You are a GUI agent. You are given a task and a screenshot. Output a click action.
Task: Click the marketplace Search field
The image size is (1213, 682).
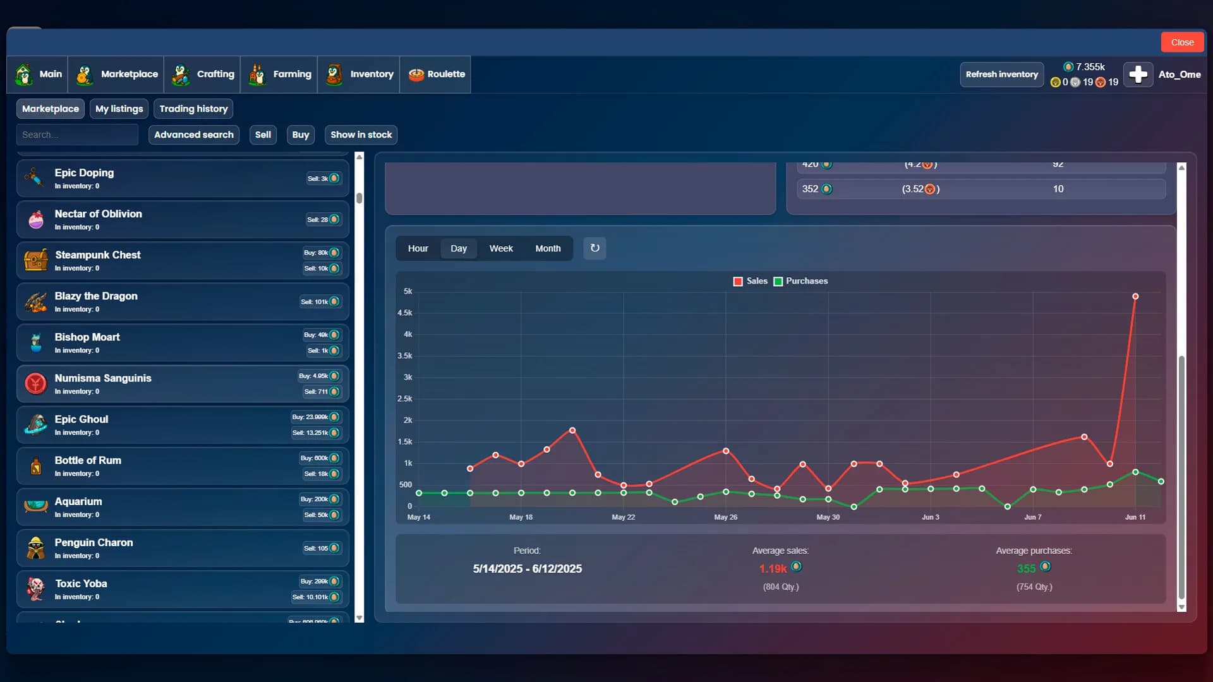point(77,135)
